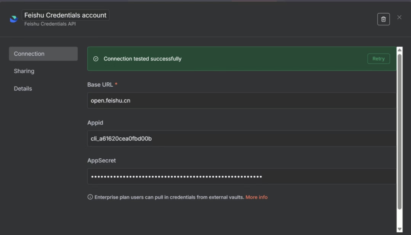
Task: Click the Connection tested successfully message
Action: coord(142,59)
